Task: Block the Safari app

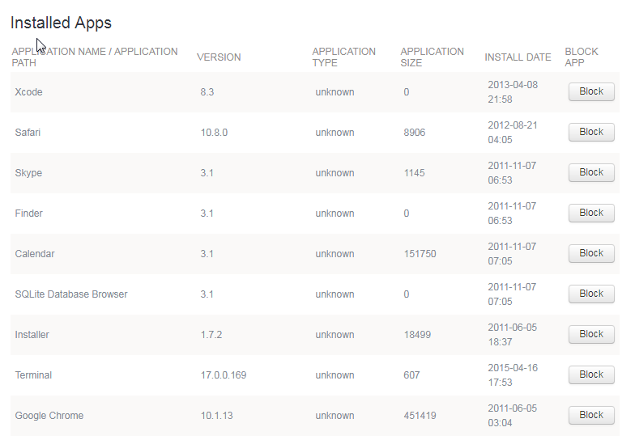Action: pos(591,133)
